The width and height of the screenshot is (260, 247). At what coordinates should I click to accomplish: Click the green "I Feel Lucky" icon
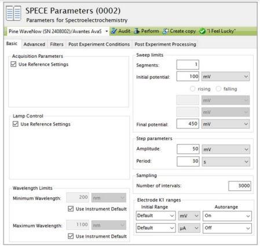(202, 31)
